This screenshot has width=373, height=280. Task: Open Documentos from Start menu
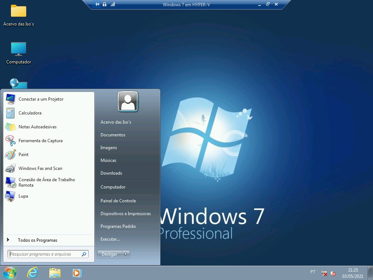pyautogui.click(x=113, y=135)
